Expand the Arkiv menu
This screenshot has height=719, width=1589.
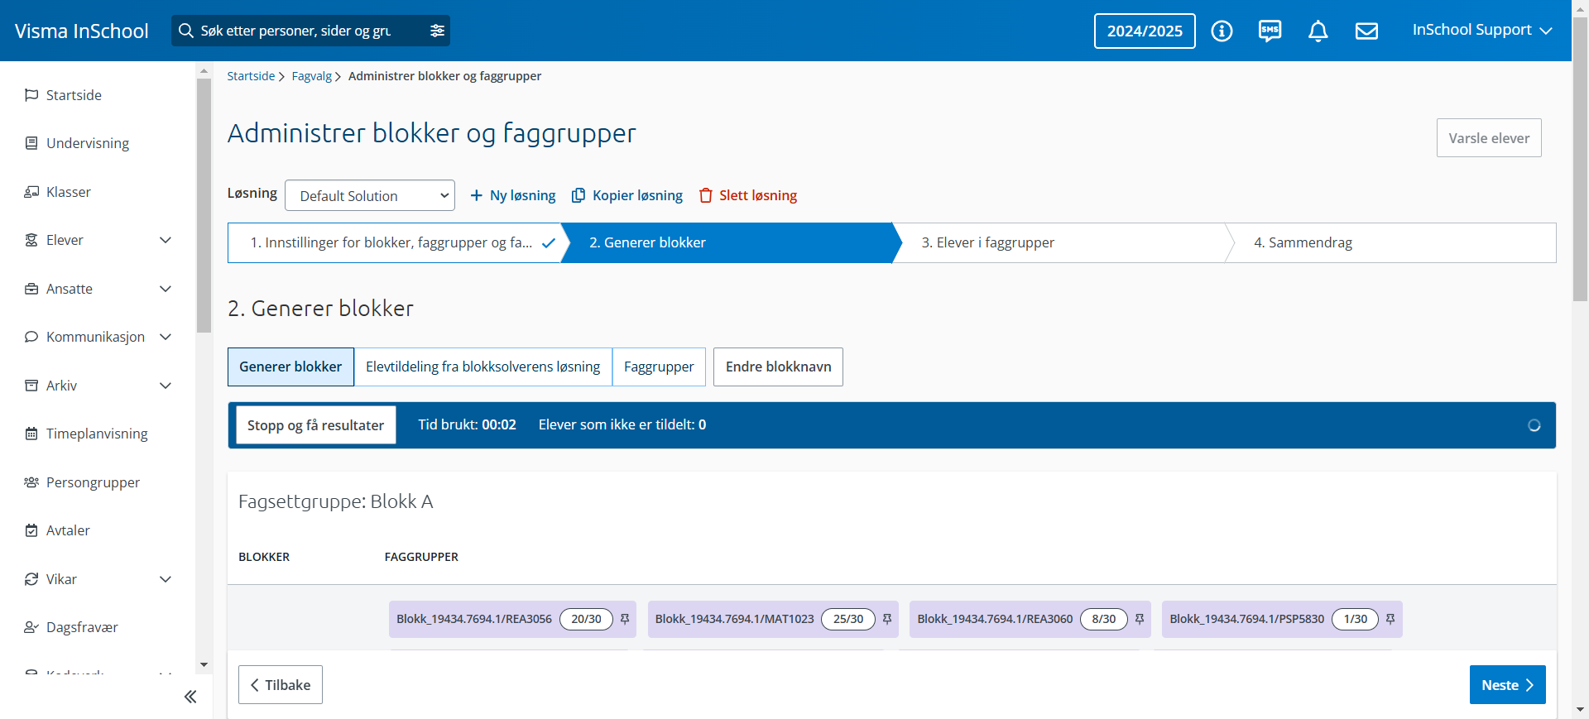(x=166, y=386)
